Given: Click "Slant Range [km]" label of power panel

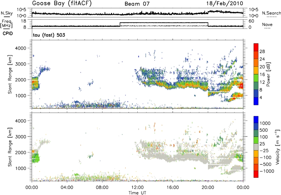Looking at the screenshot, I should point(10,74).
